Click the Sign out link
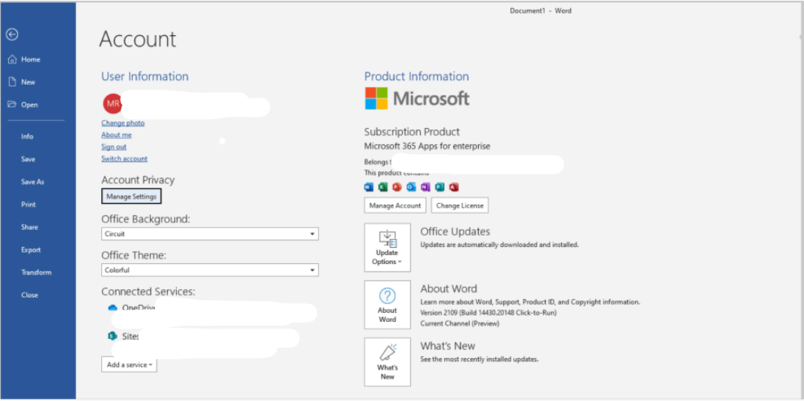This screenshot has height=401, width=804. (x=114, y=147)
